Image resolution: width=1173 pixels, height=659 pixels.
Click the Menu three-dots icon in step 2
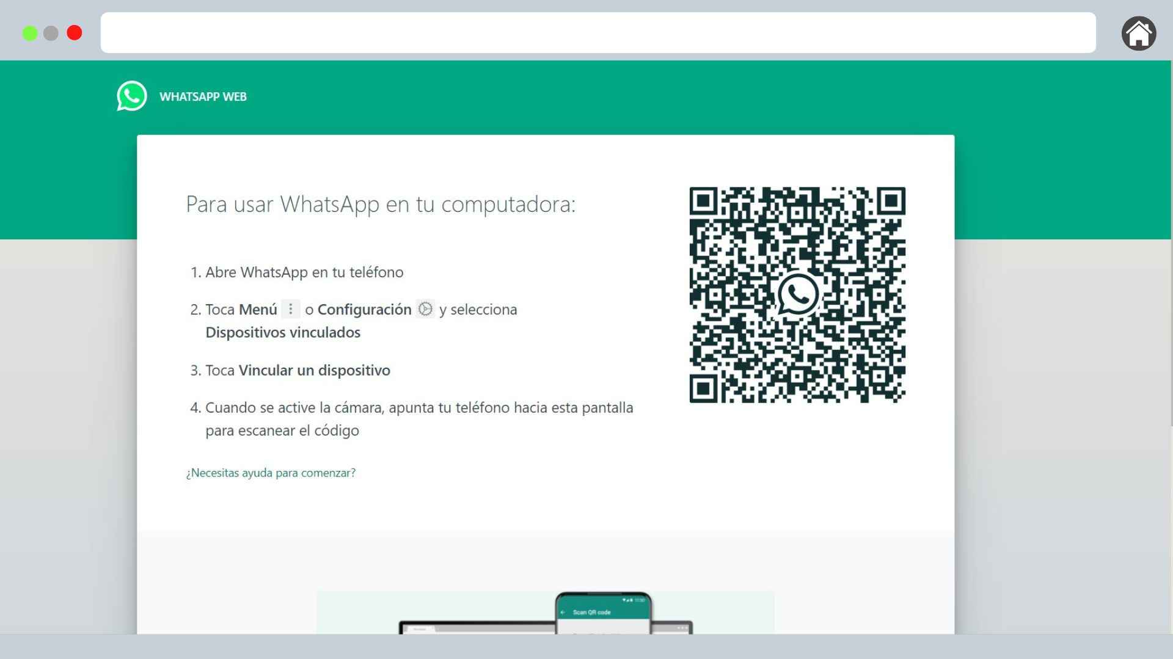pos(291,310)
